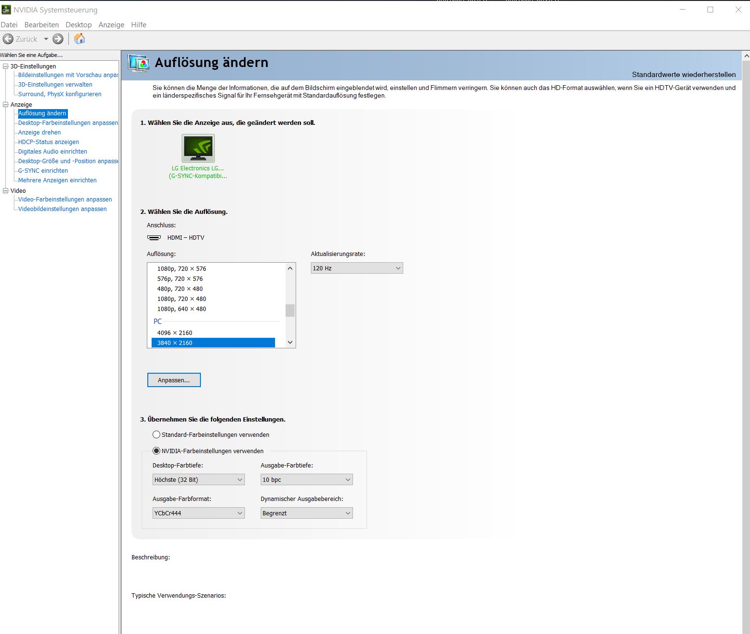This screenshot has height=634, width=750.
Task: Open 3D-Einstellungen verwalten
Action: tap(55, 85)
